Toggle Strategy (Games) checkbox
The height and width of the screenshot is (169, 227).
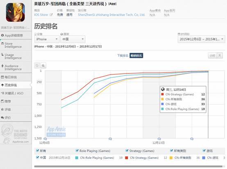[x=127, y=151]
